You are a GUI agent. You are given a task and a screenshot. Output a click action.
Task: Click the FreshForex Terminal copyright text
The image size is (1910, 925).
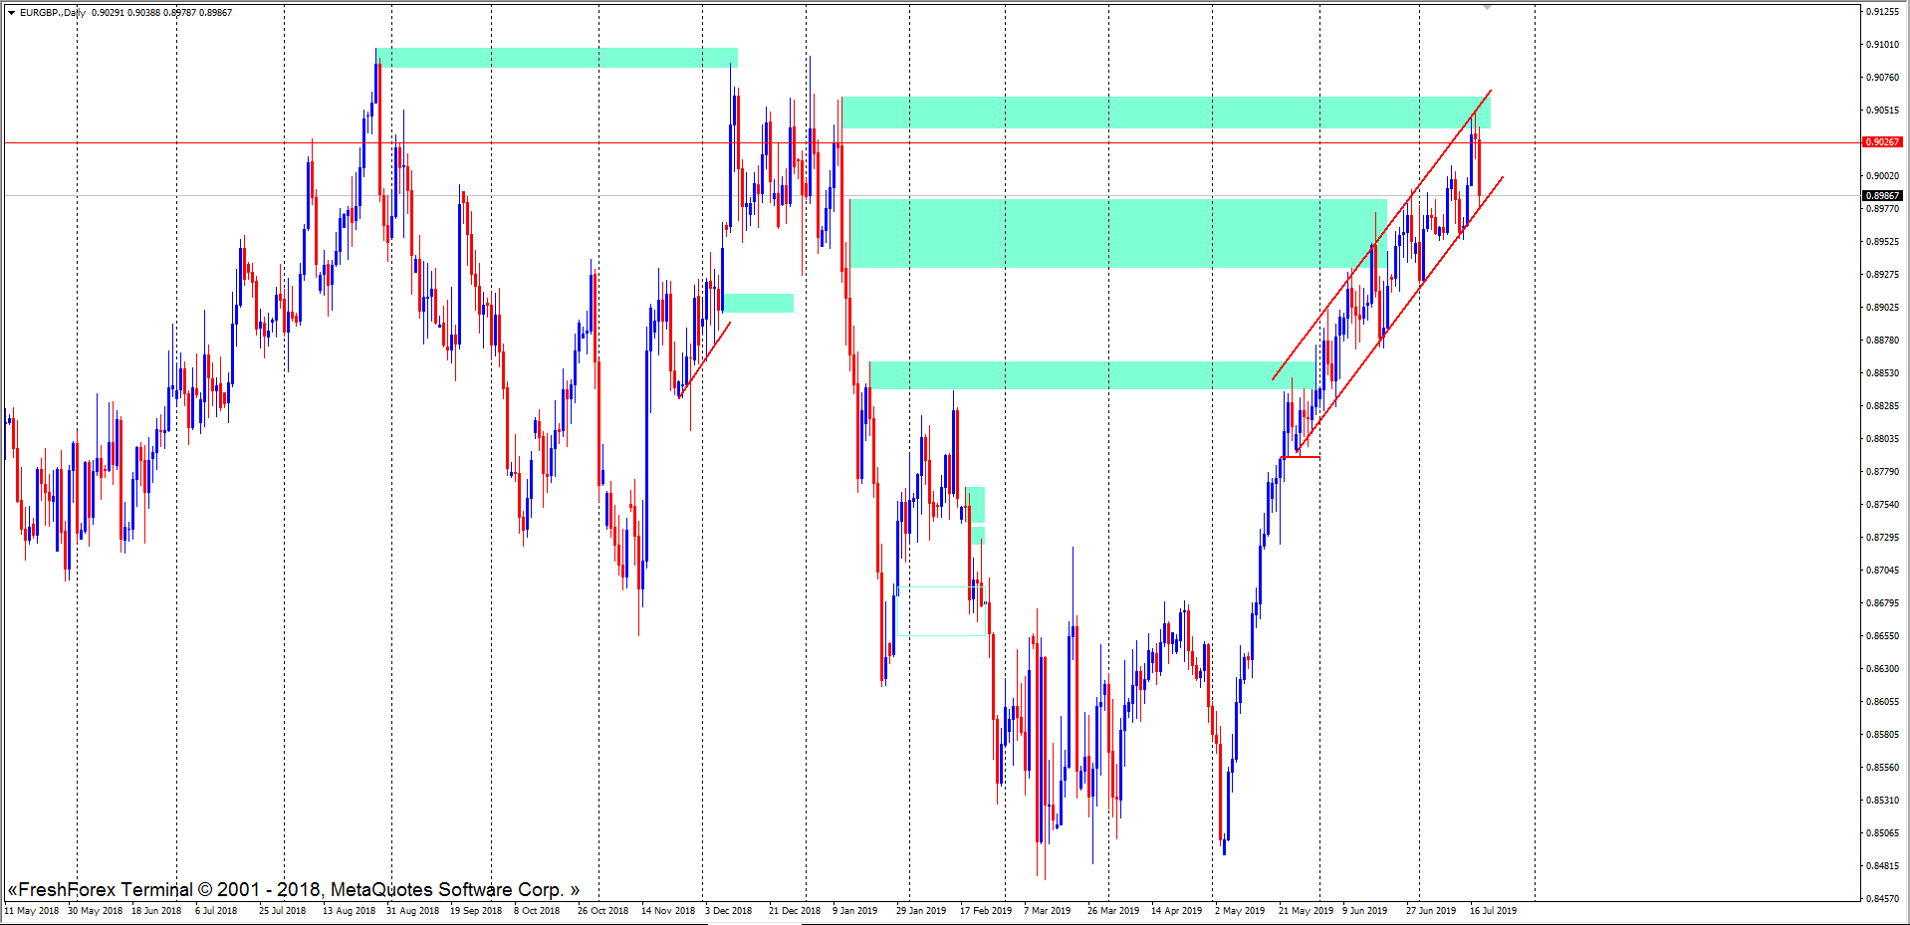293,889
